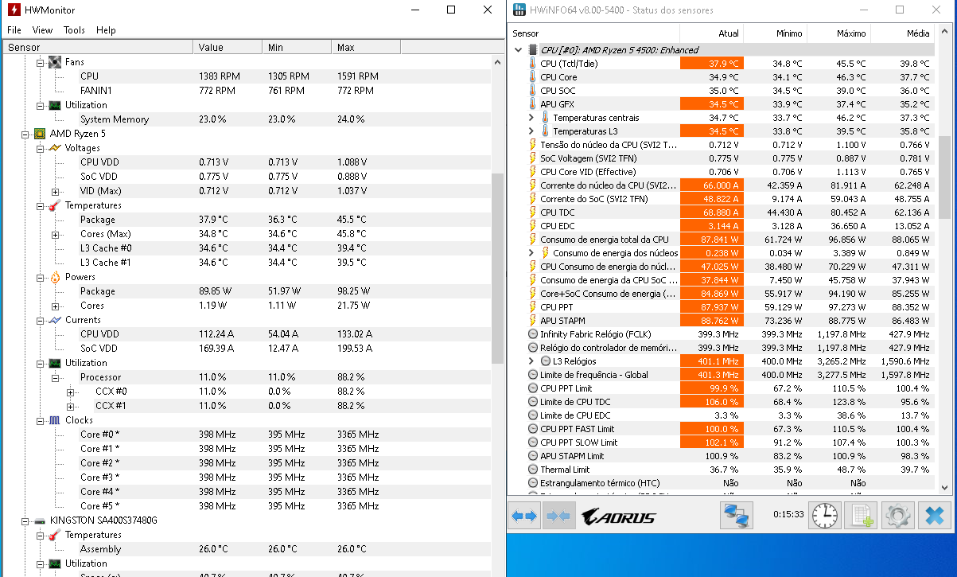Open the File menu in HWMonitor
Viewport: 957px width, 577px height.
(14, 30)
